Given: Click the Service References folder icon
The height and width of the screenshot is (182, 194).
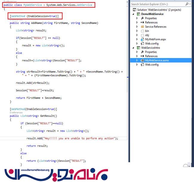Looking at the screenshot, I should click(142, 27).
